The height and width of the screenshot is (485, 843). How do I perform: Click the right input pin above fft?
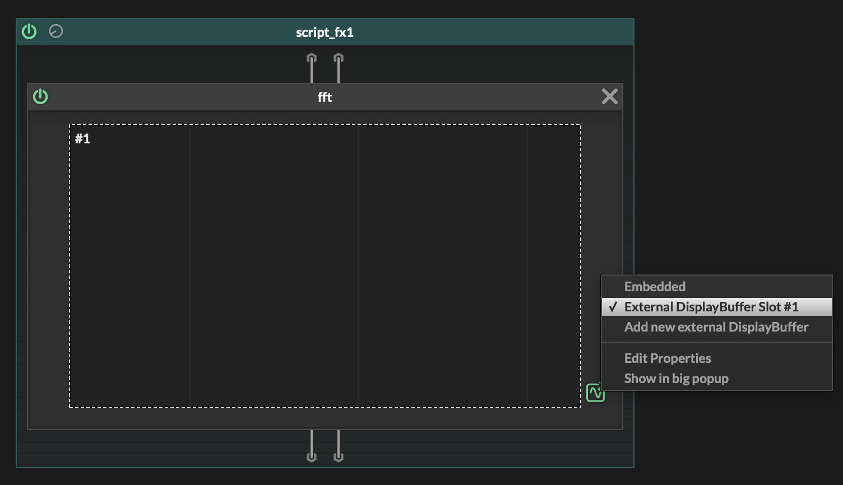[339, 59]
